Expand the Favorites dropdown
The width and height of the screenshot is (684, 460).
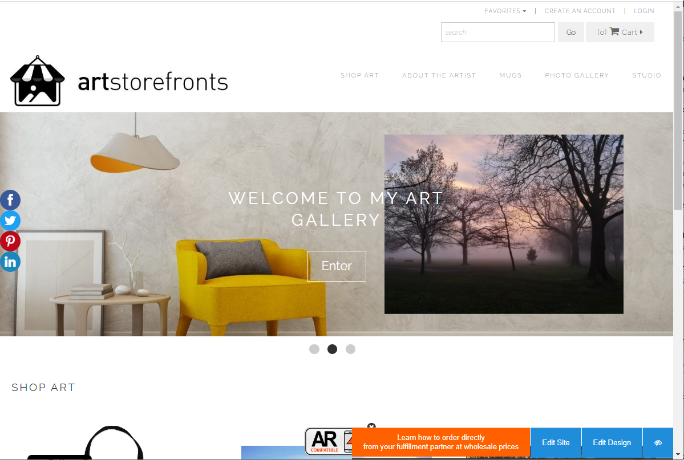tap(505, 11)
